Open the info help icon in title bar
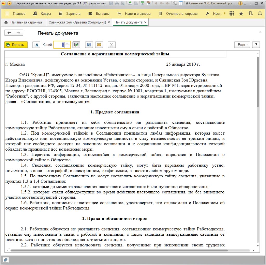The width and height of the screenshot is (266, 265). (240, 3)
